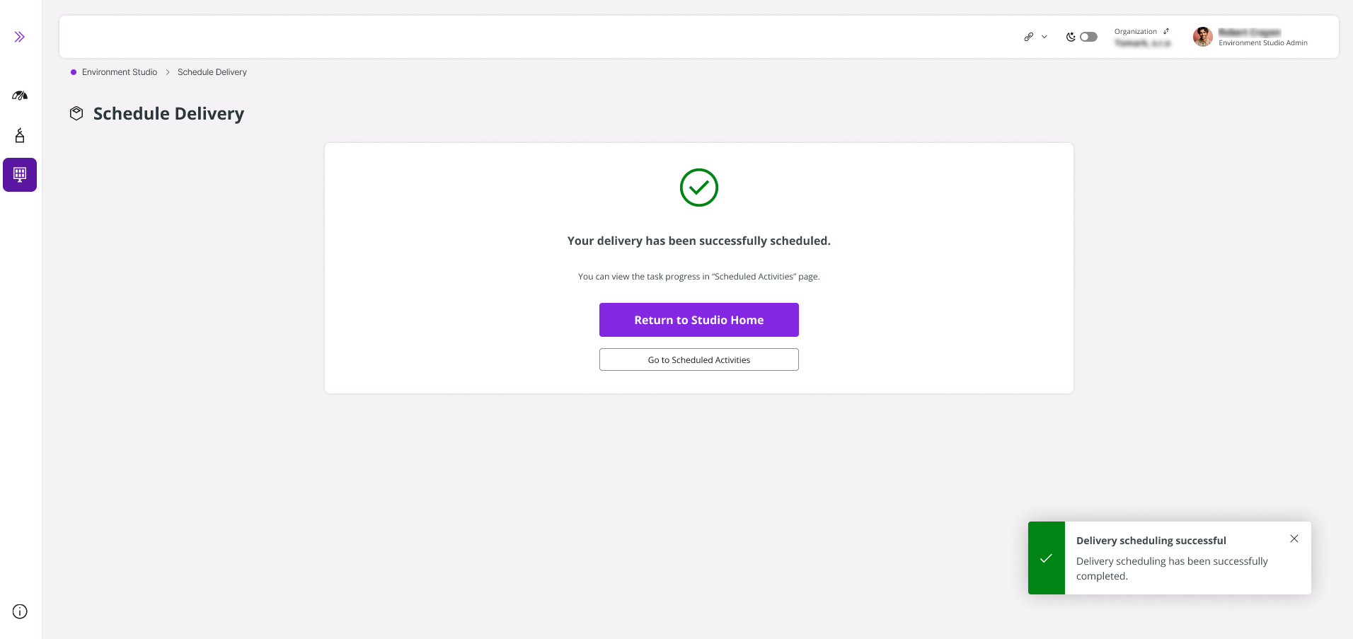Open the sidebar icon below the dashboard gauge
The image size is (1353, 639).
click(20, 135)
